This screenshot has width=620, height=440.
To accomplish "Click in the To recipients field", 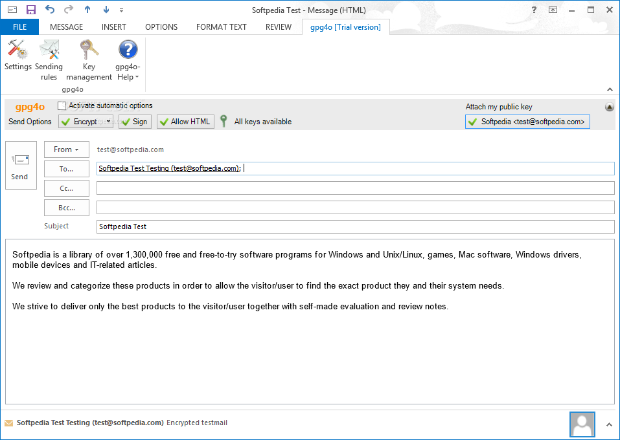I will 356,169.
